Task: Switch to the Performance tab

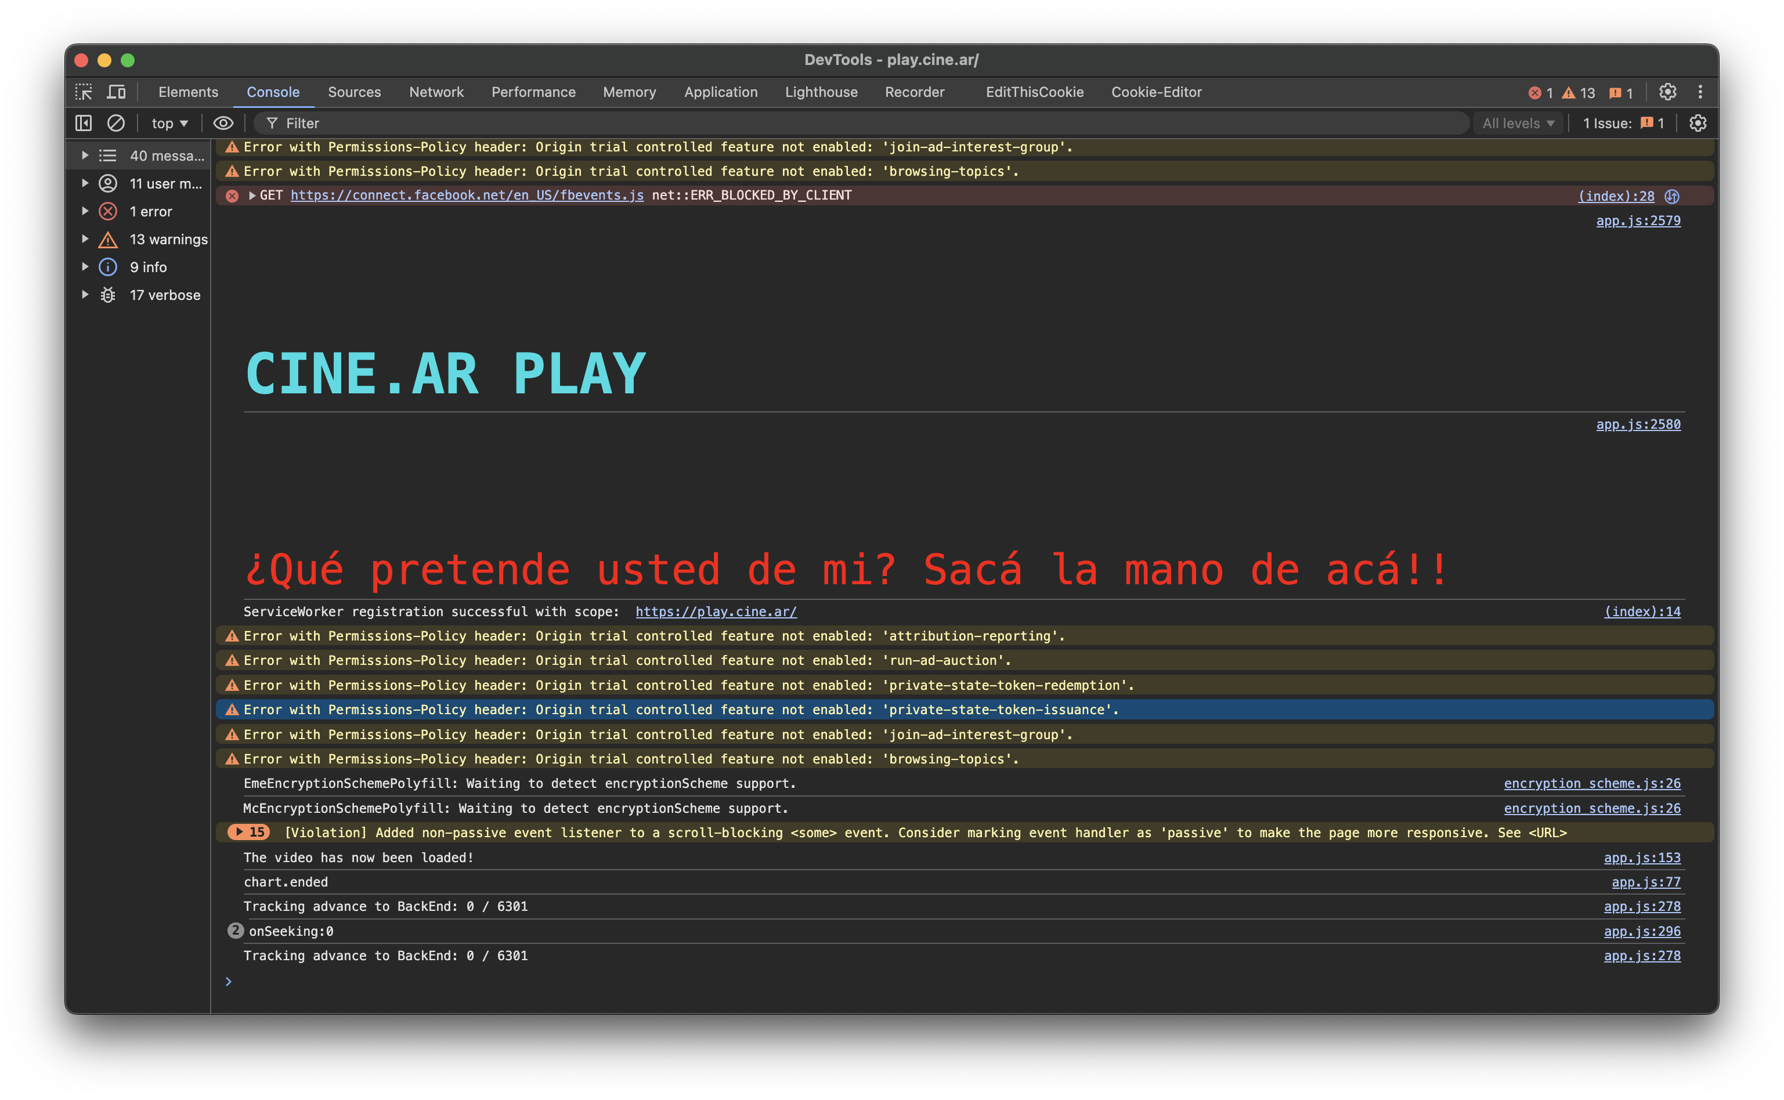Action: click(x=533, y=92)
